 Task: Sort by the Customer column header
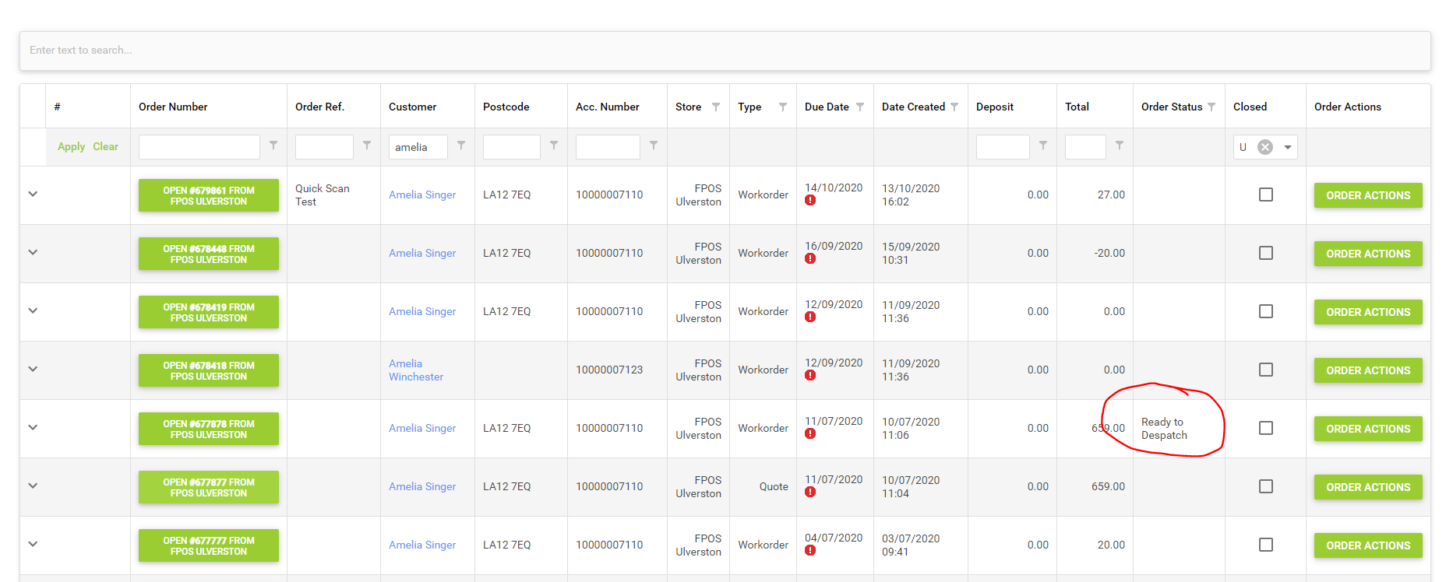pyautogui.click(x=412, y=107)
